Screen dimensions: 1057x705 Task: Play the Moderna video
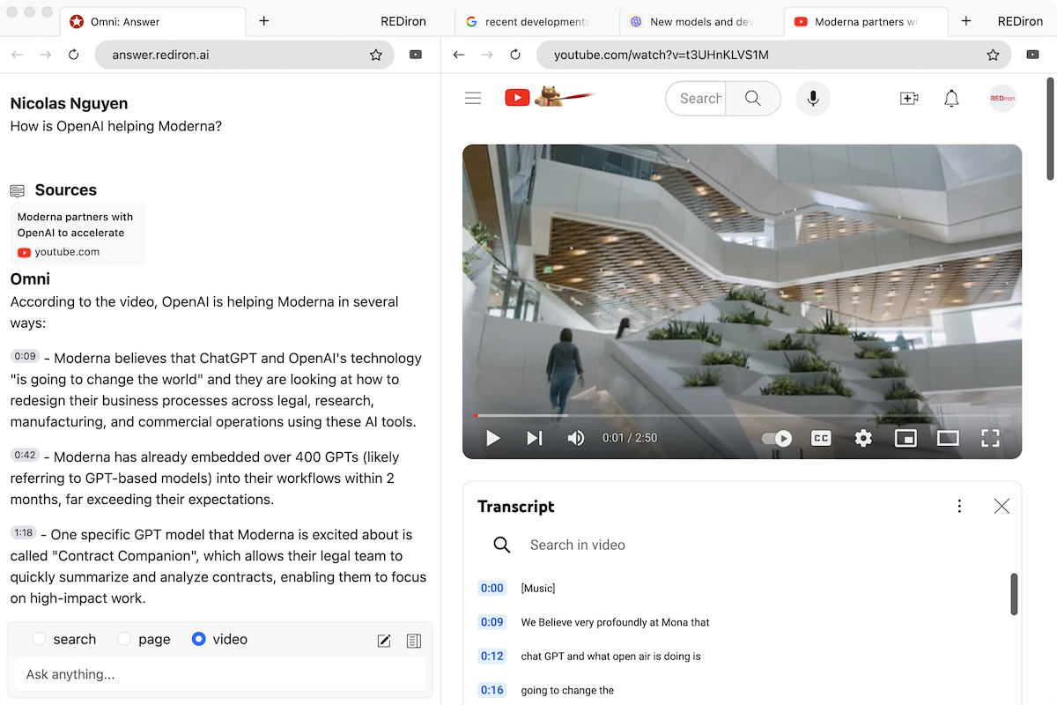click(x=493, y=438)
